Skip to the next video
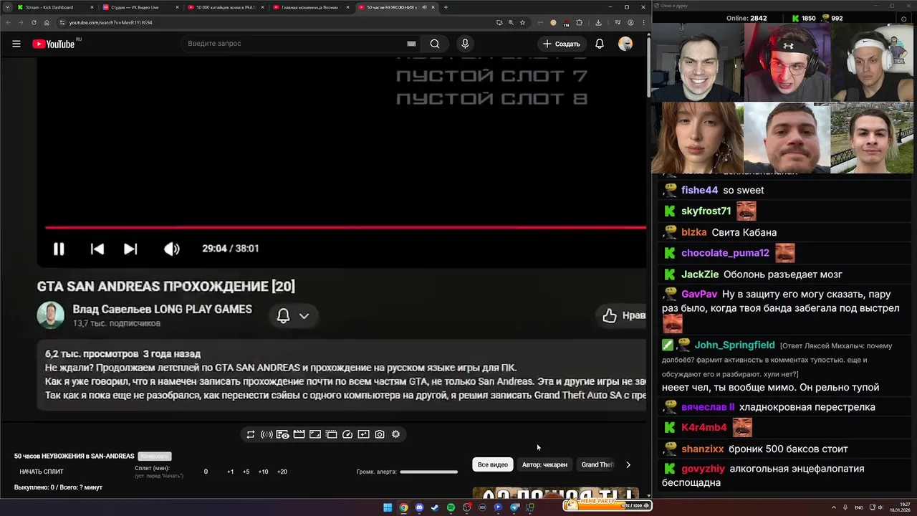Screen dimensions: 917x516 (130, 249)
